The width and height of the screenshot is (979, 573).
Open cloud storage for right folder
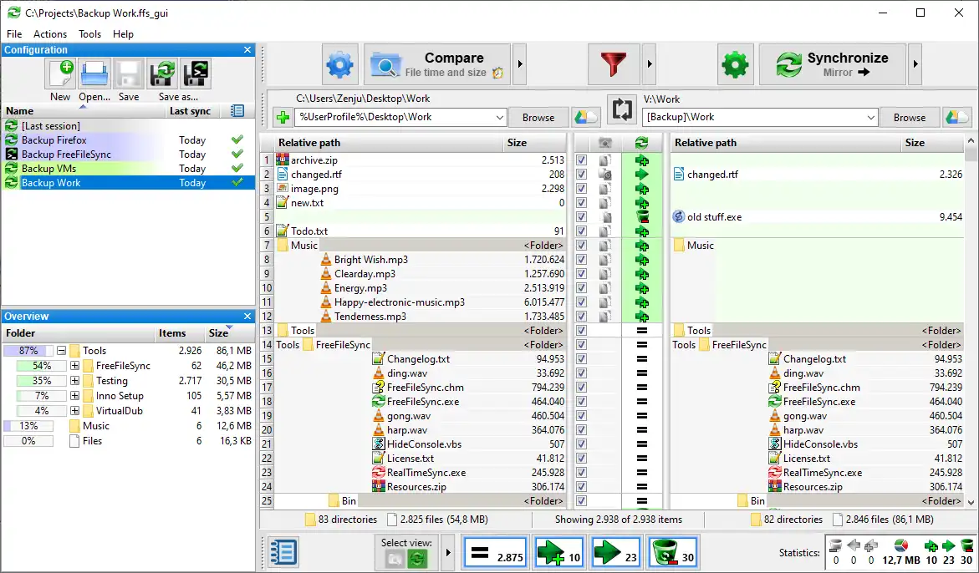[x=957, y=117]
